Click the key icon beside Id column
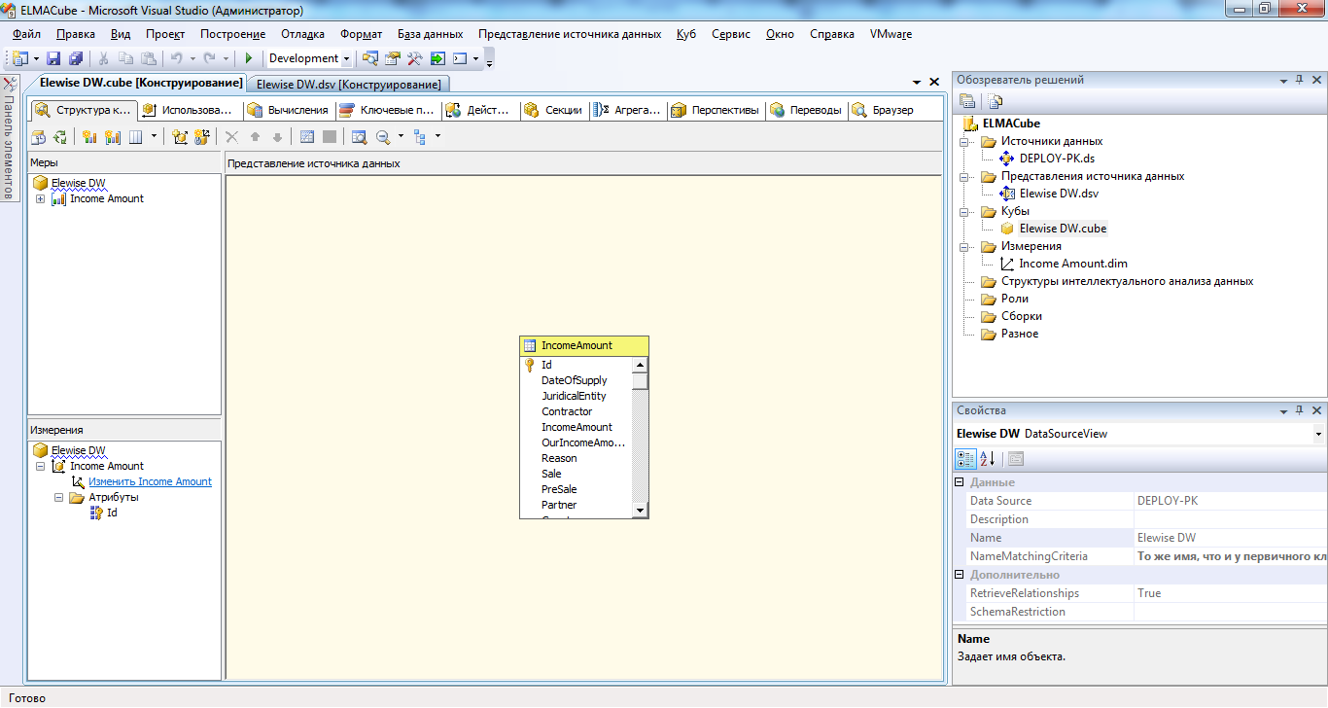1328x708 pixels. [x=530, y=365]
